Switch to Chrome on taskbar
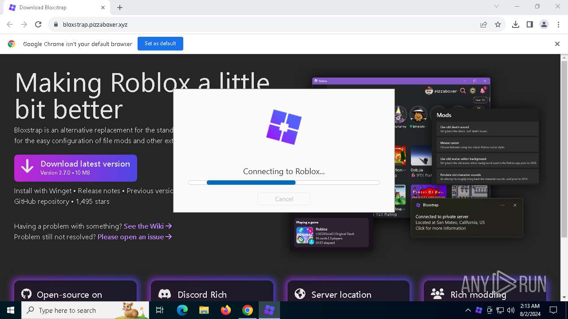 pyautogui.click(x=248, y=310)
